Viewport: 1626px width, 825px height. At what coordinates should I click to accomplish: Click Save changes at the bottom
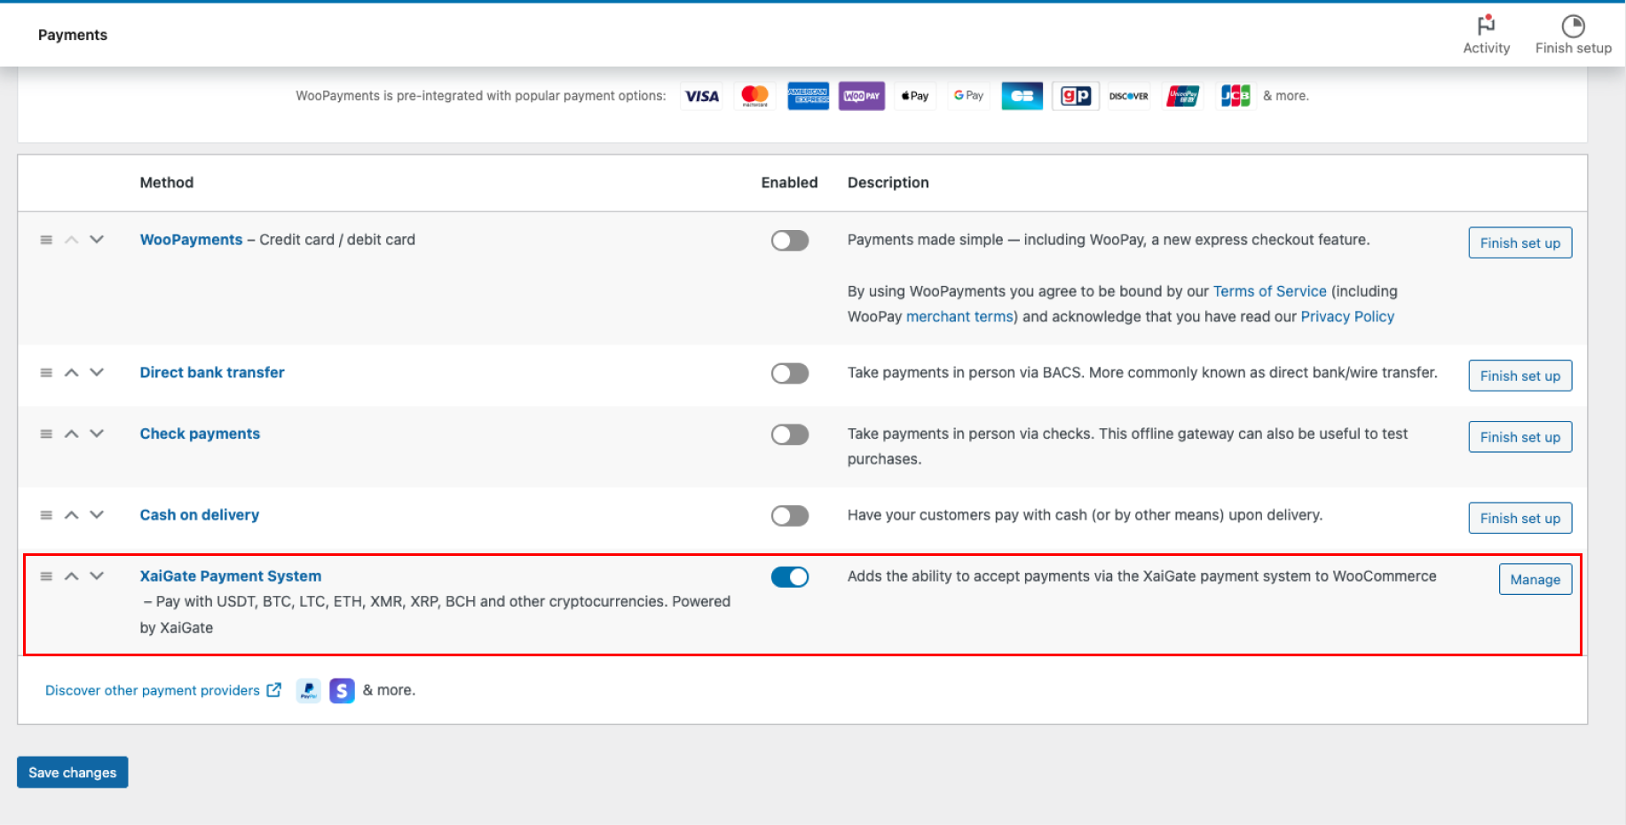coord(72,772)
